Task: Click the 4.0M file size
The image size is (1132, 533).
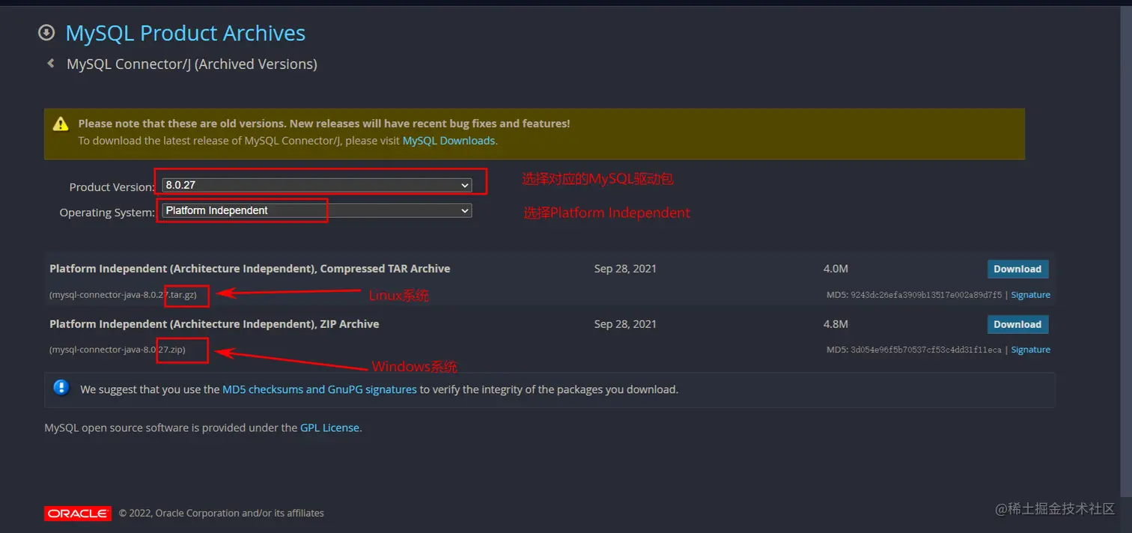Action: [836, 269]
